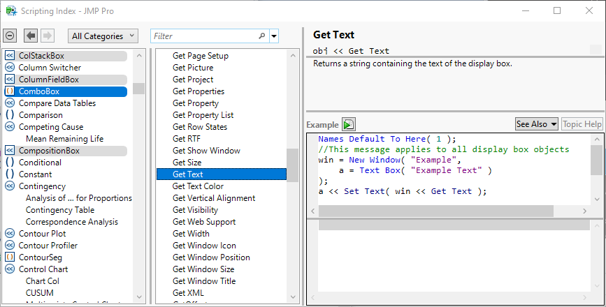The image size is (606, 307).
Task: Click the ColStackBox display box icon
Action: [10, 56]
